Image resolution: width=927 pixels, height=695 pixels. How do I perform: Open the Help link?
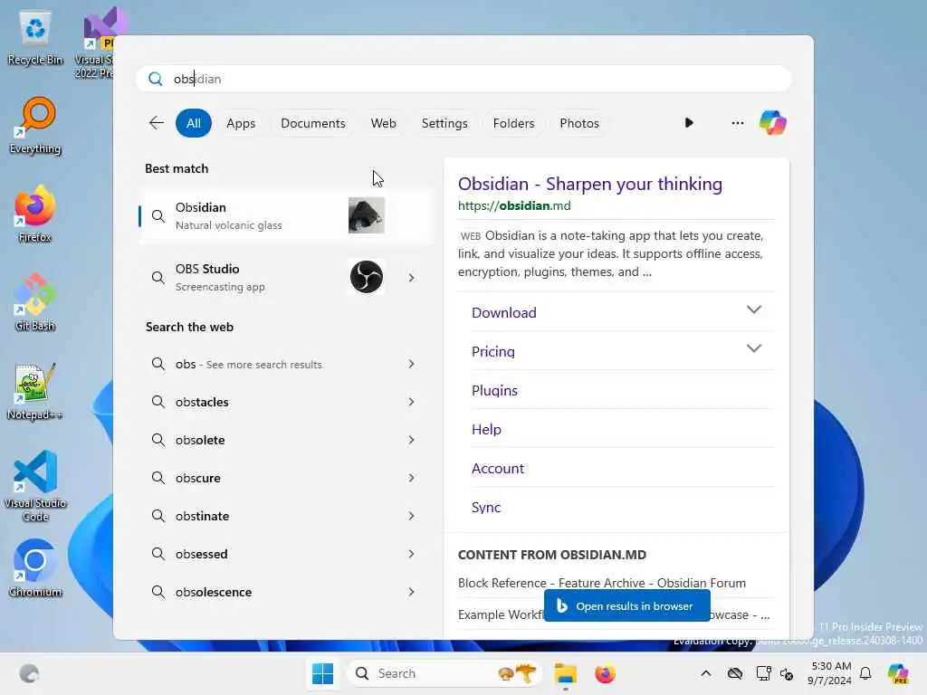(486, 430)
